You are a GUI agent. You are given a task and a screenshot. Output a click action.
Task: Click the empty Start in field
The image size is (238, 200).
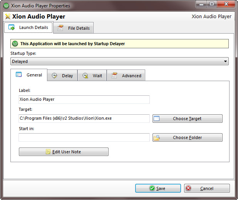coord(84,137)
